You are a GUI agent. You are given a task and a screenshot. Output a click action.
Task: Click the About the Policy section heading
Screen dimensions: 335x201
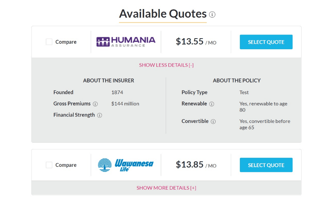point(237,80)
